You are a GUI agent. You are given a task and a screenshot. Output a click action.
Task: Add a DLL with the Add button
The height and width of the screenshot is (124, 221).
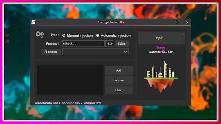pos(119,70)
